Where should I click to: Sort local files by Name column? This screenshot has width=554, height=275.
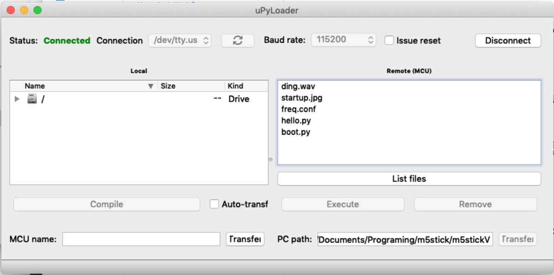(x=84, y=86)
